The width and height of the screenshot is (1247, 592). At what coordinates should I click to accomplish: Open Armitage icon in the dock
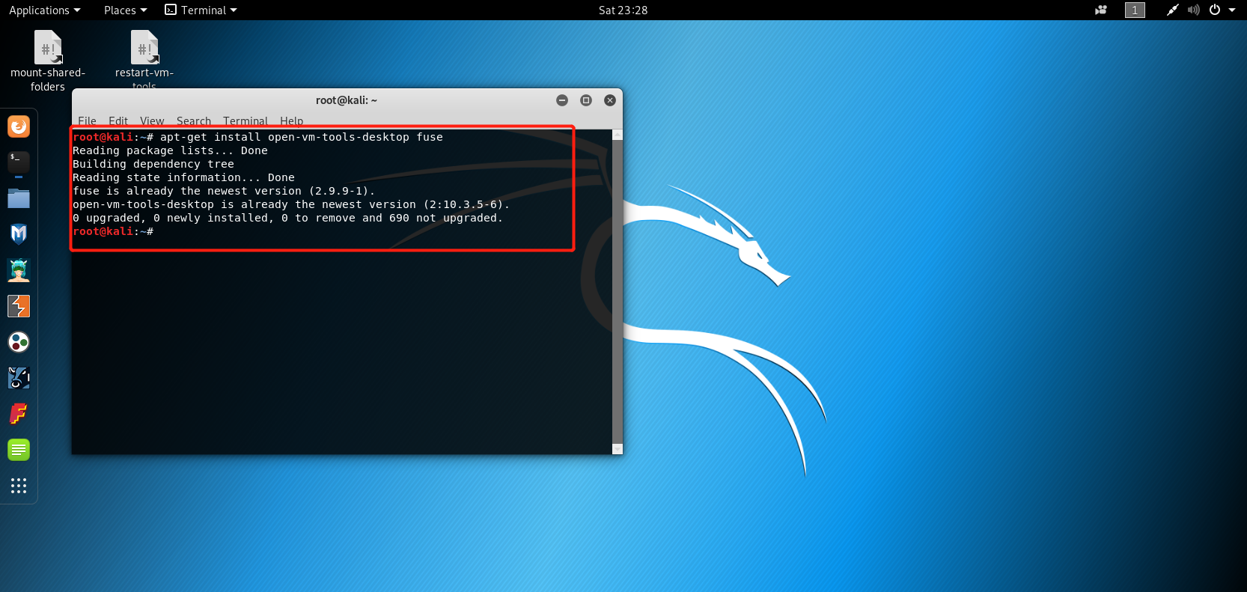[x=19, y=270]
